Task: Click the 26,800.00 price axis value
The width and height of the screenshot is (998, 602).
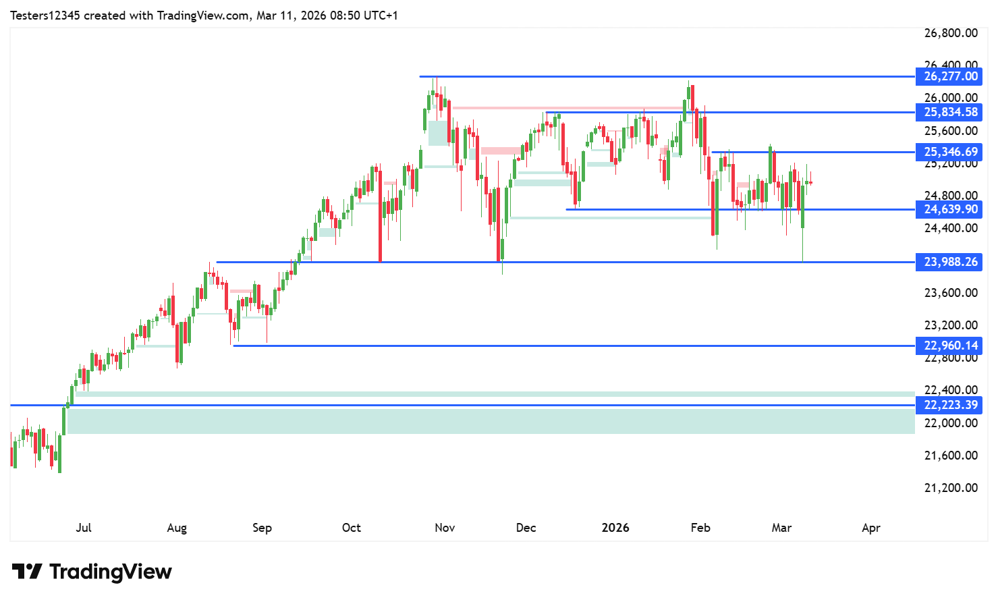Action: point(951,33)
